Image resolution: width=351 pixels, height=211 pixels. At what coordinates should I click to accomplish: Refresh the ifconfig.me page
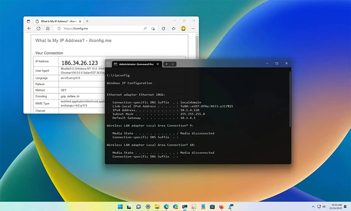38,28
